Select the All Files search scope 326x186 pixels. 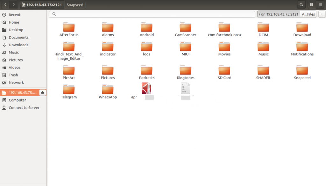tap(308, 14)
